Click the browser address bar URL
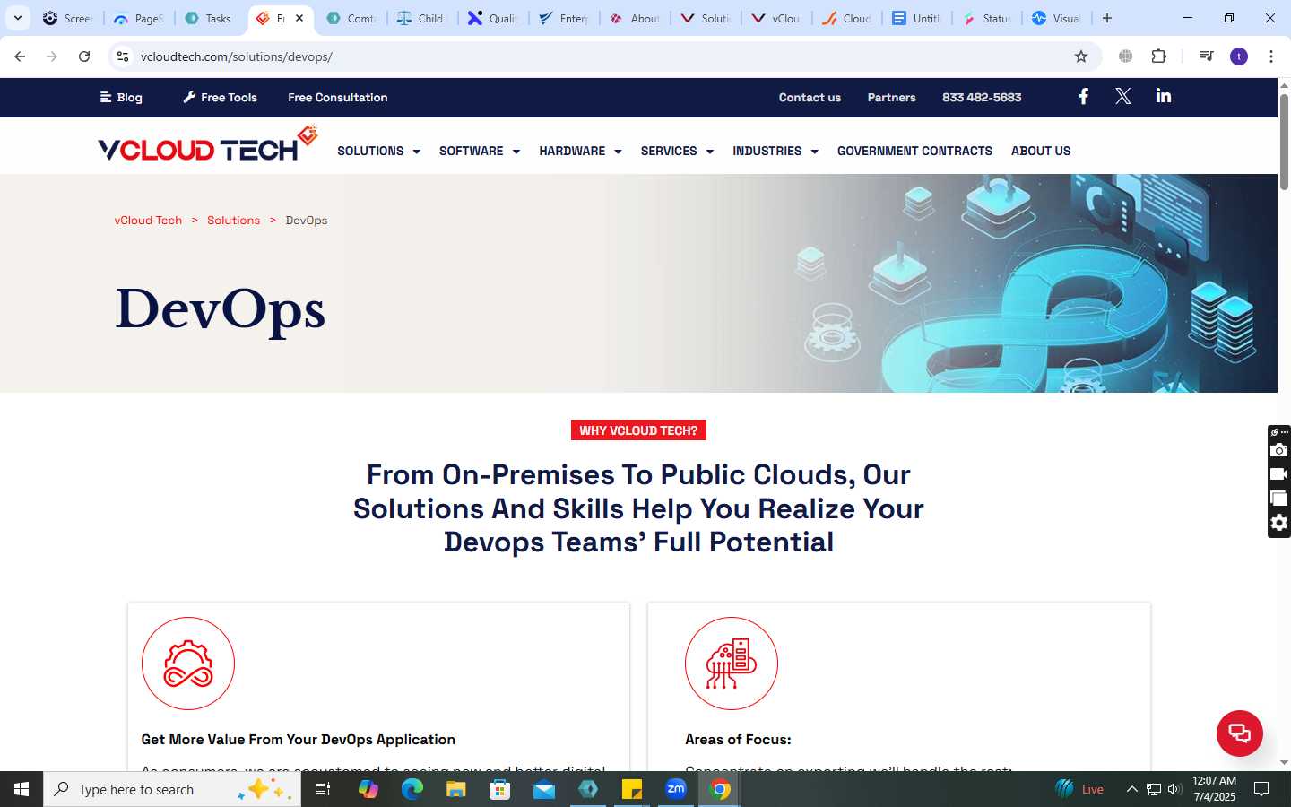The image size is (1291, 807). pyautogui.click(x=237, y=56)
